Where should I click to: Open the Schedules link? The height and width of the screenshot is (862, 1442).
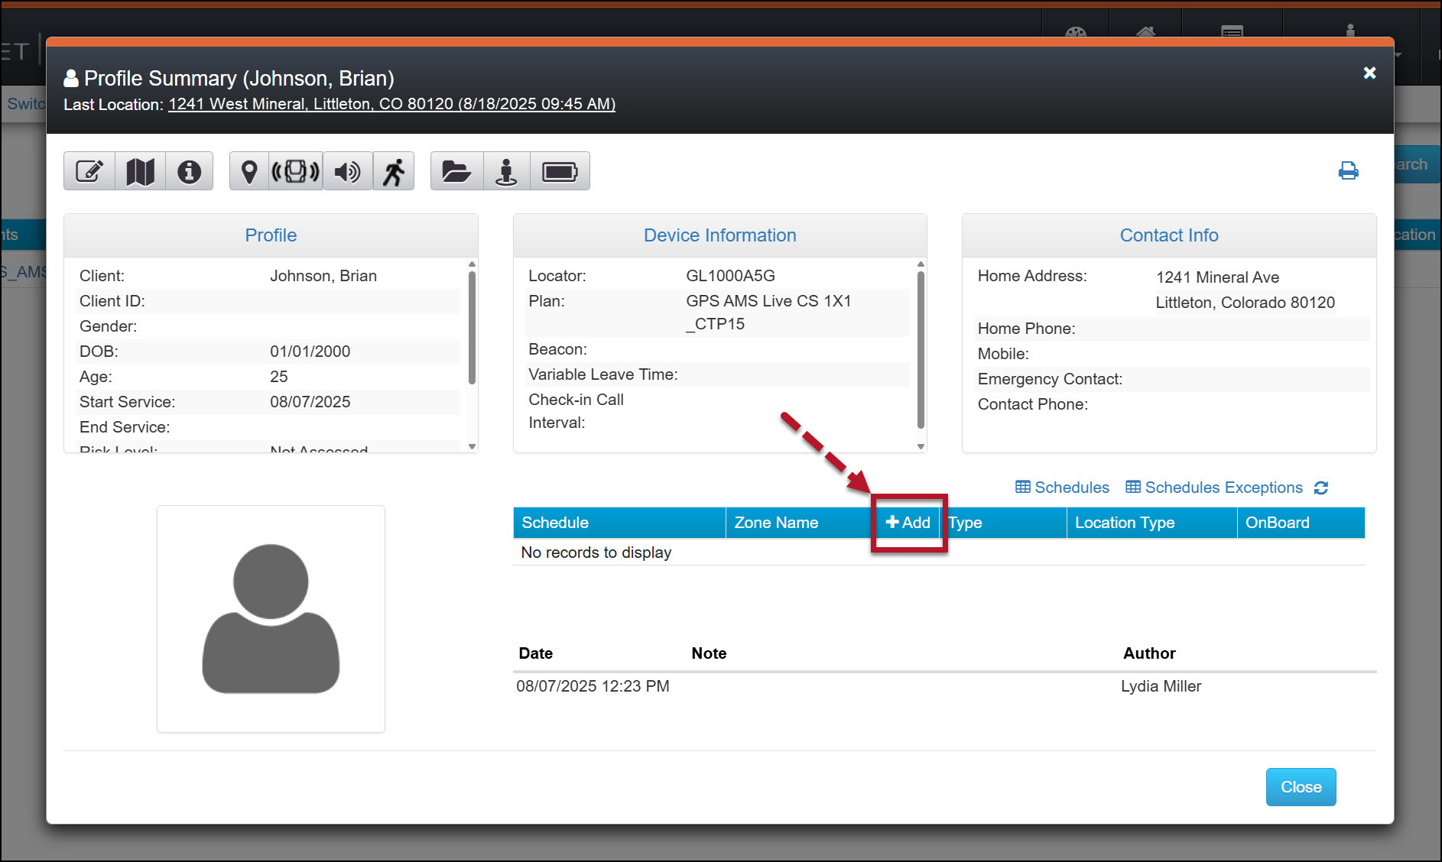click(1062, 488)
